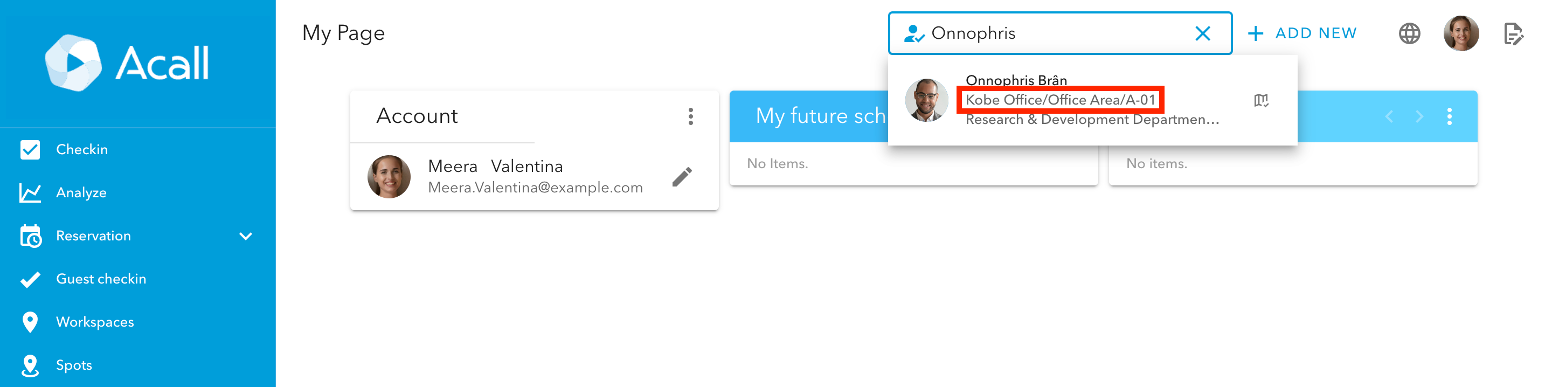Open the Analyze chart icon

click(x=30, y=193)
